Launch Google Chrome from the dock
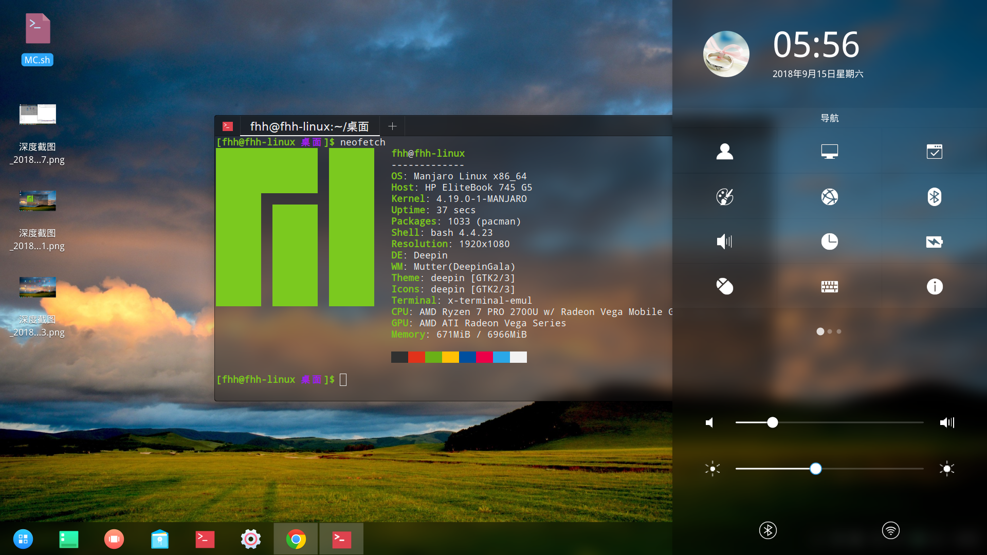The height and width of the screenshot is (555, 987). tap(296, 539)
